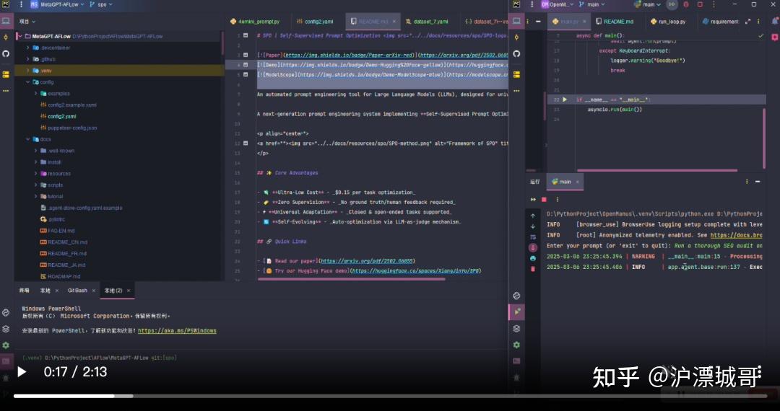780x411 pixels.
Task: Click run gutter arrow on line 22
Action: pyautogui.click(x=565, y=100)
